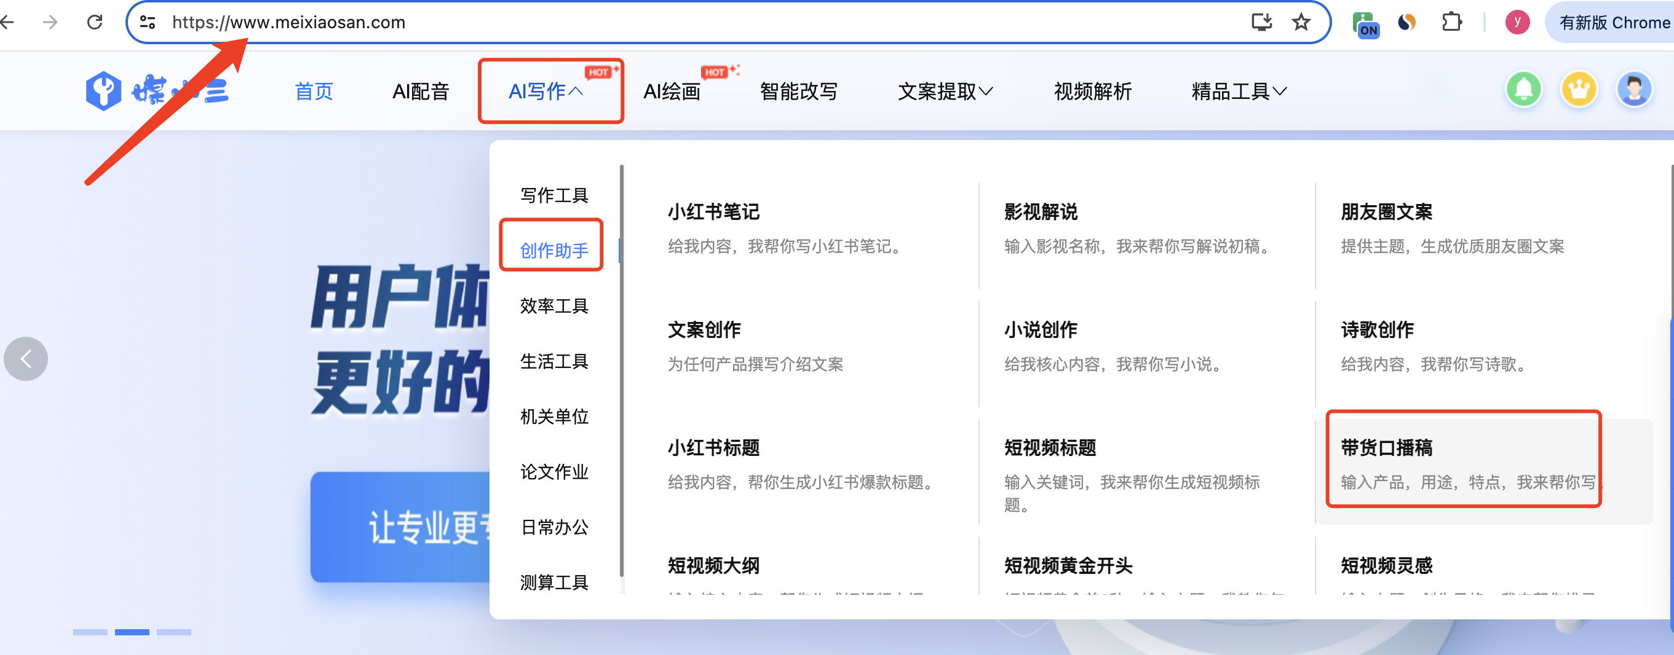Open AI配音 nav item

421,92
